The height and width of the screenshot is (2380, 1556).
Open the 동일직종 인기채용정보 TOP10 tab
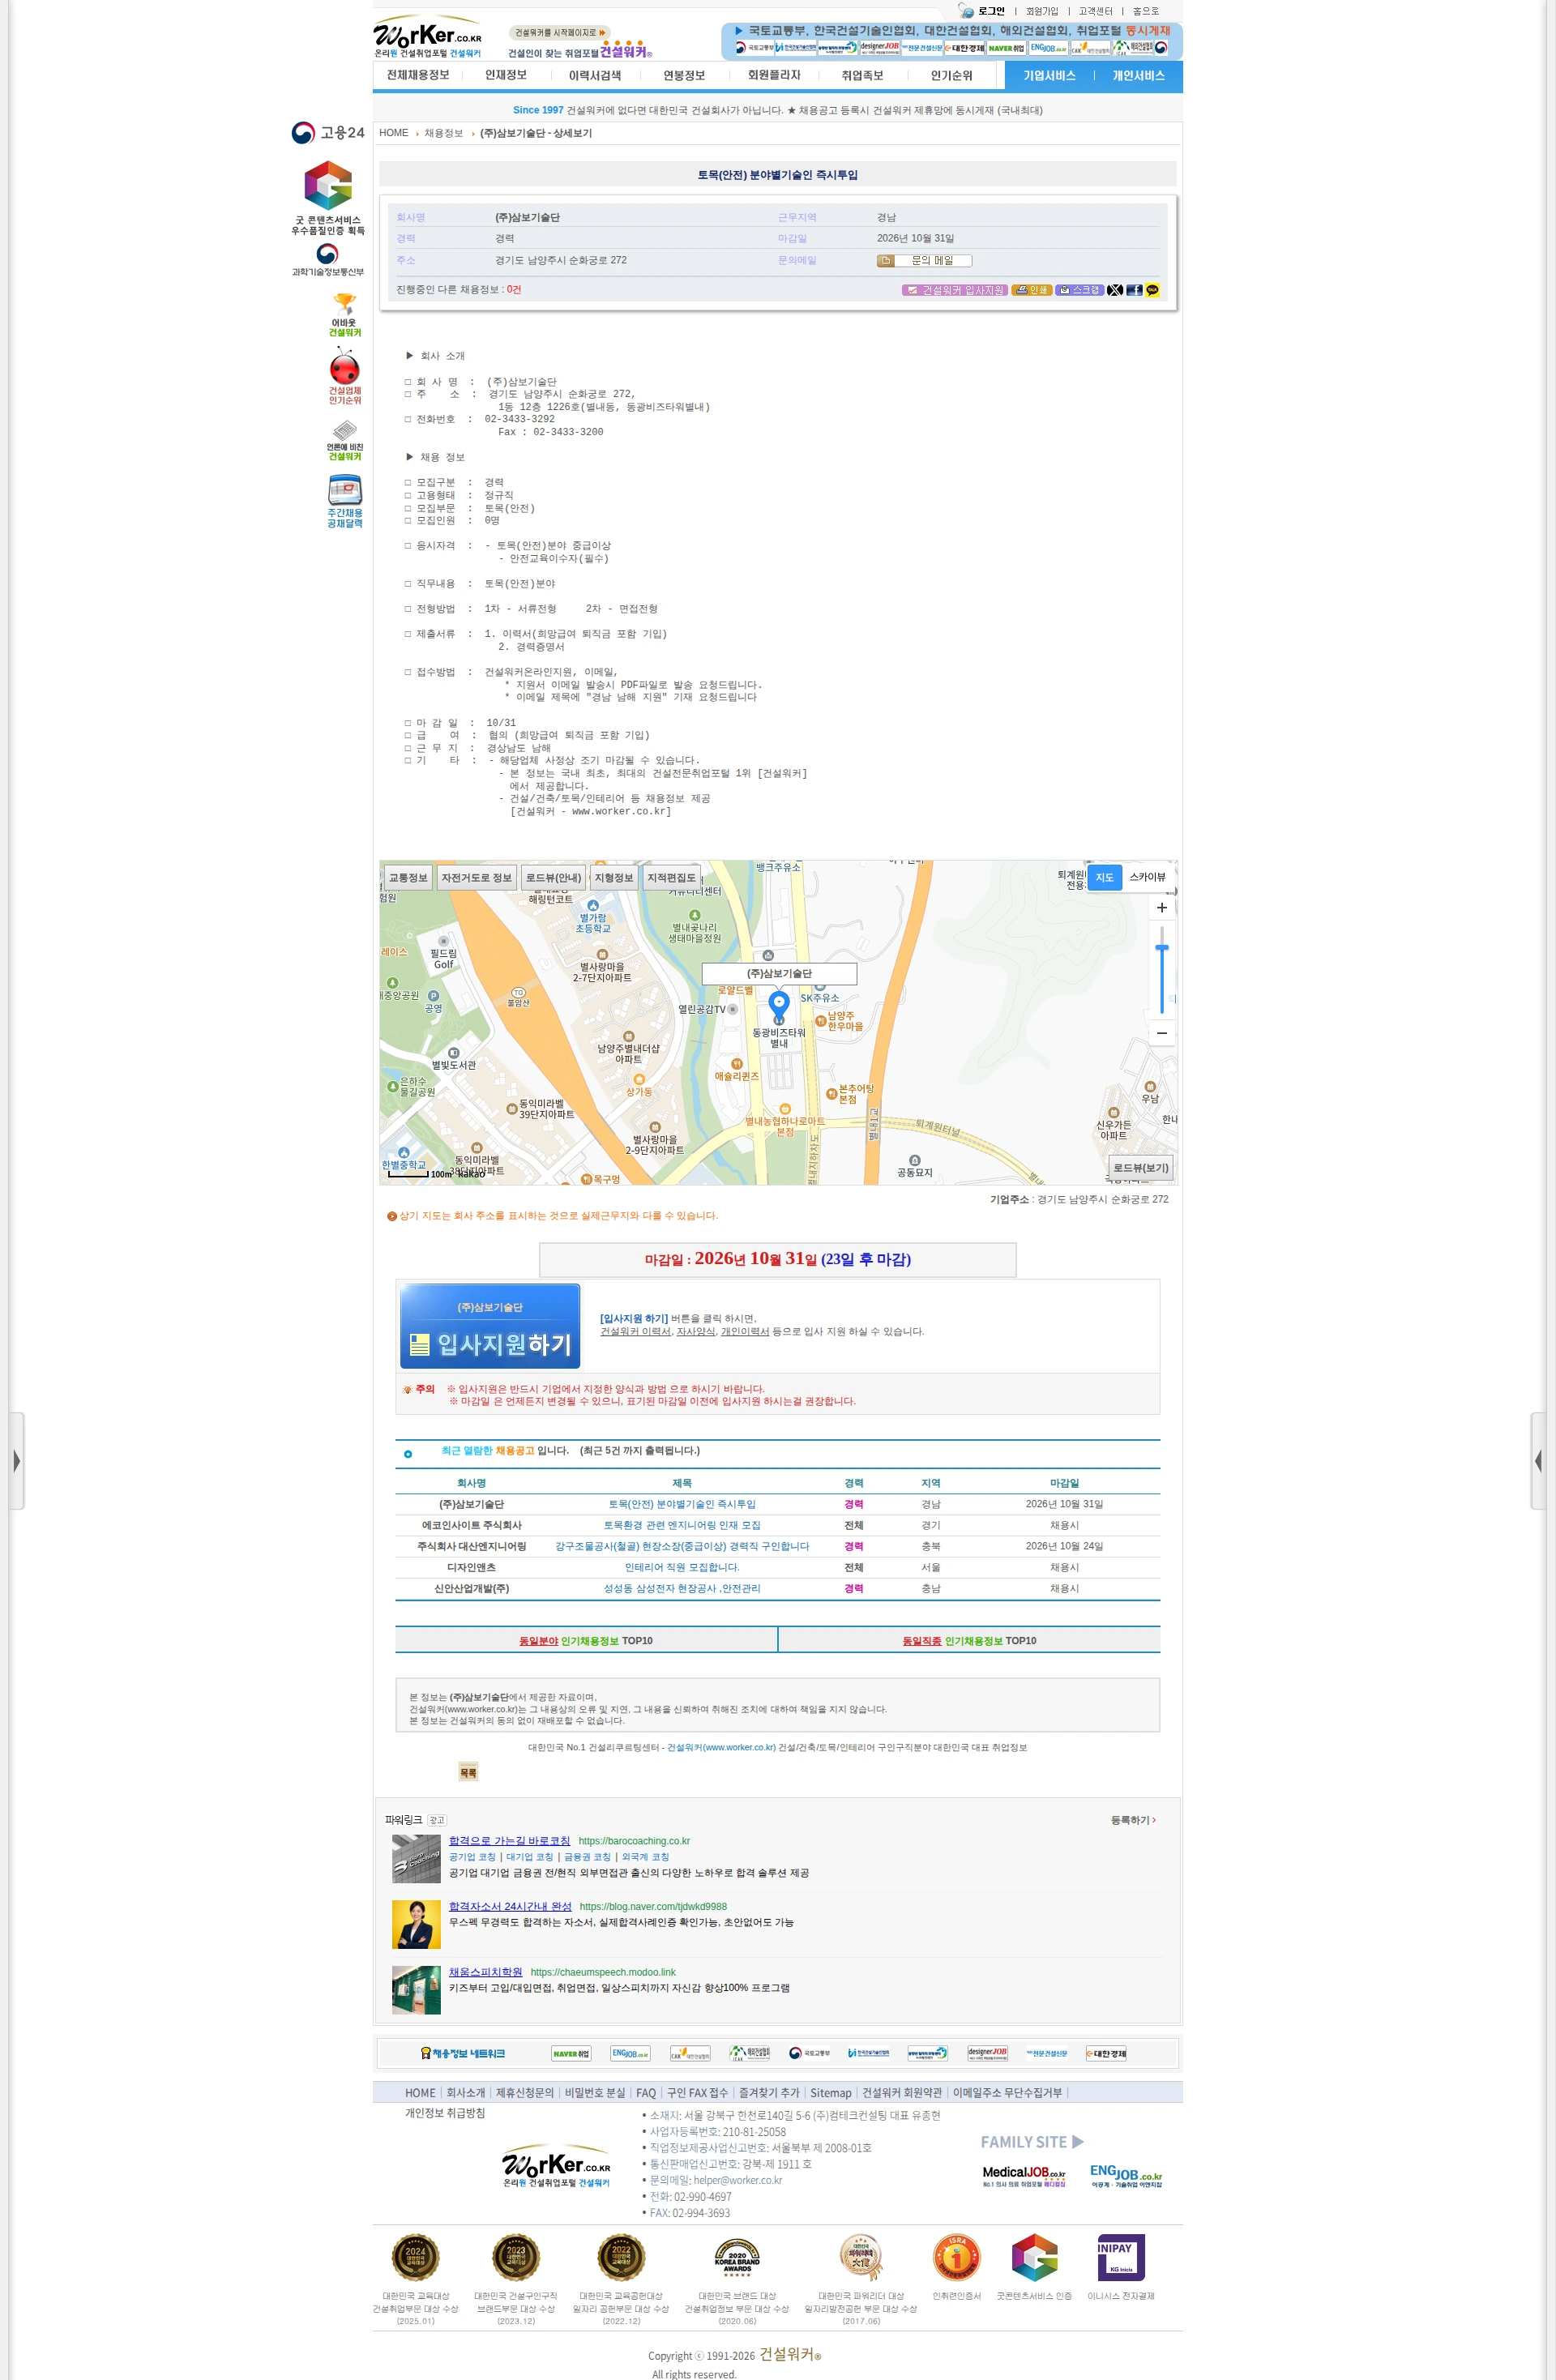click(969, 1640)
